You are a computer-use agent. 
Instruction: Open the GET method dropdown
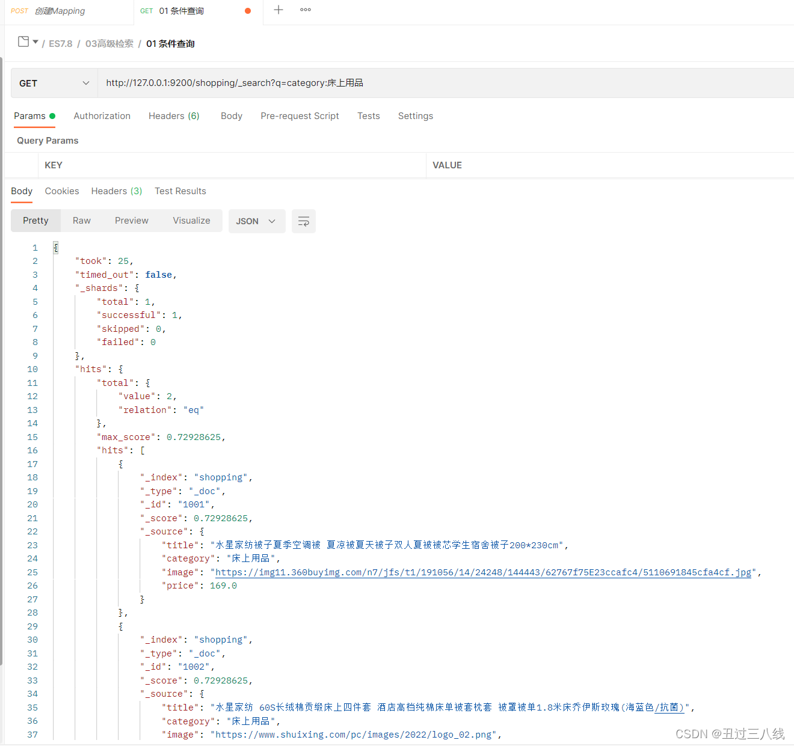pos(54,83)
